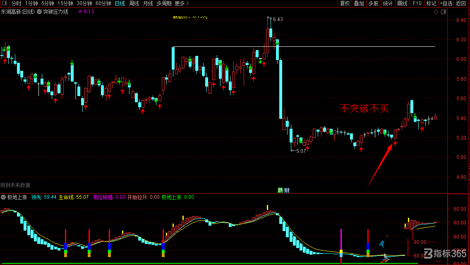Screen dimensions: 470x265
Task: Switch to 月线 monthly chart
Action: (x=148, y=4)
